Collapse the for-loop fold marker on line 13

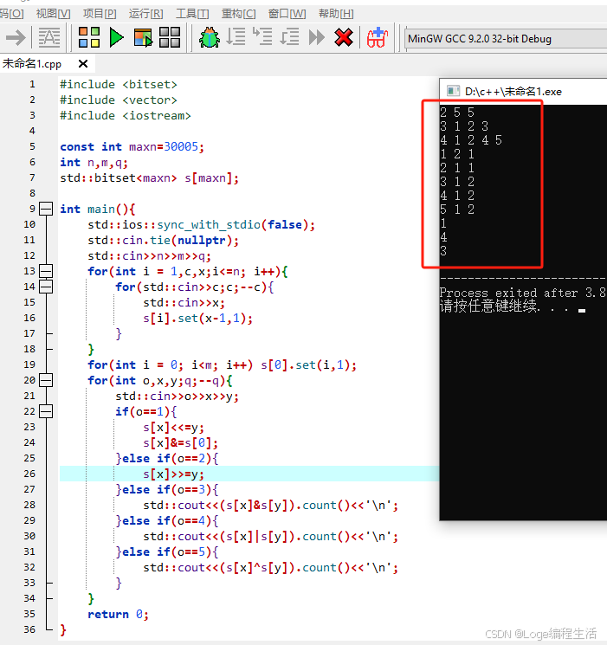point(46,271)
